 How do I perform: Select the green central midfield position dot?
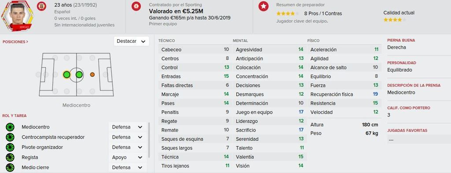pyautogui.click(x=79, y=75)
